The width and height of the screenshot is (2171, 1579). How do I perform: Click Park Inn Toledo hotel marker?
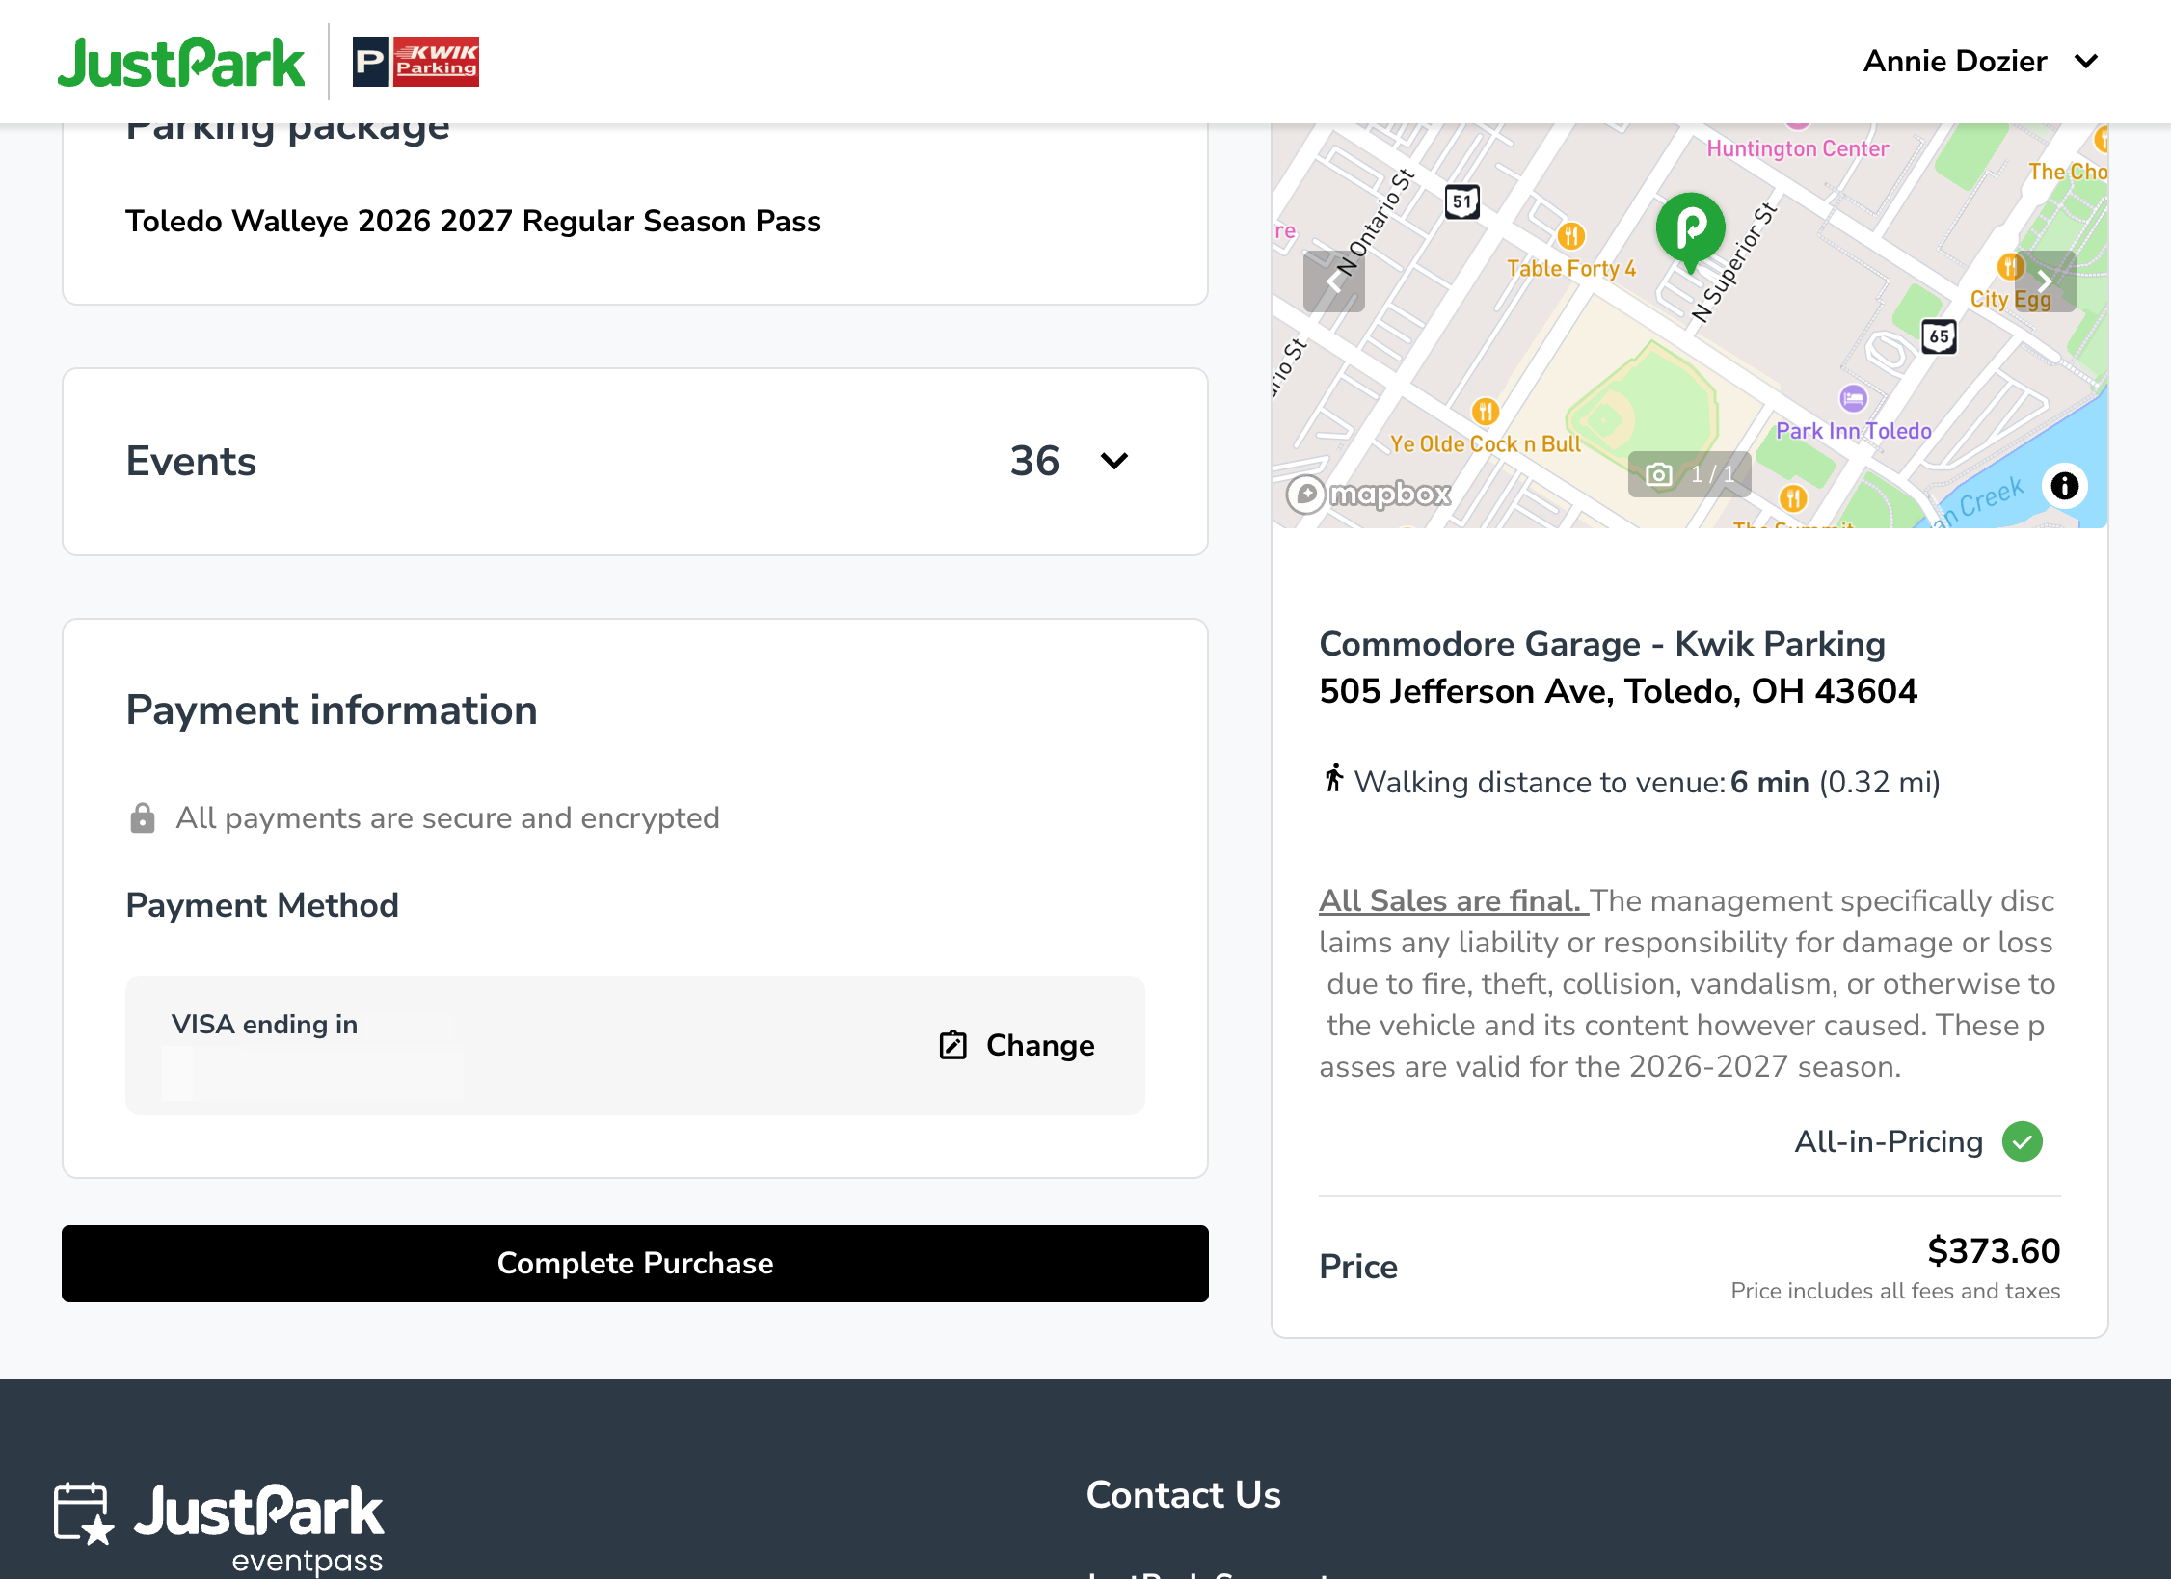point(1853,397)
